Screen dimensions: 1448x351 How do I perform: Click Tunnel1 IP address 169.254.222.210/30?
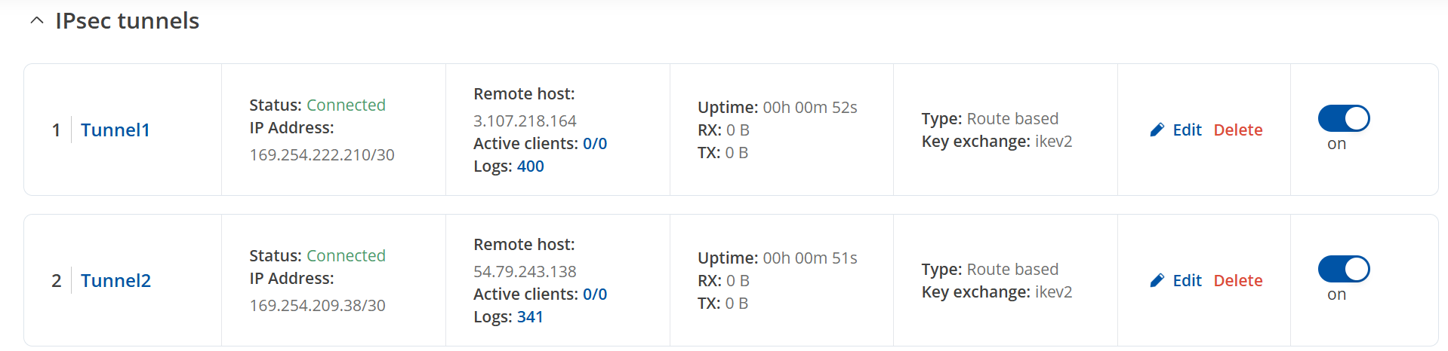click(x=322, y=155)
